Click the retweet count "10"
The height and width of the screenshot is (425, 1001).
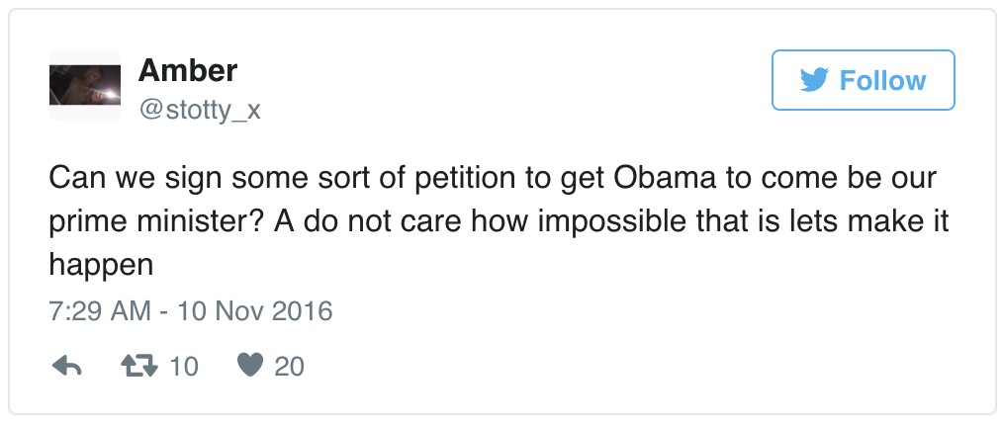[x=184, y=367]
